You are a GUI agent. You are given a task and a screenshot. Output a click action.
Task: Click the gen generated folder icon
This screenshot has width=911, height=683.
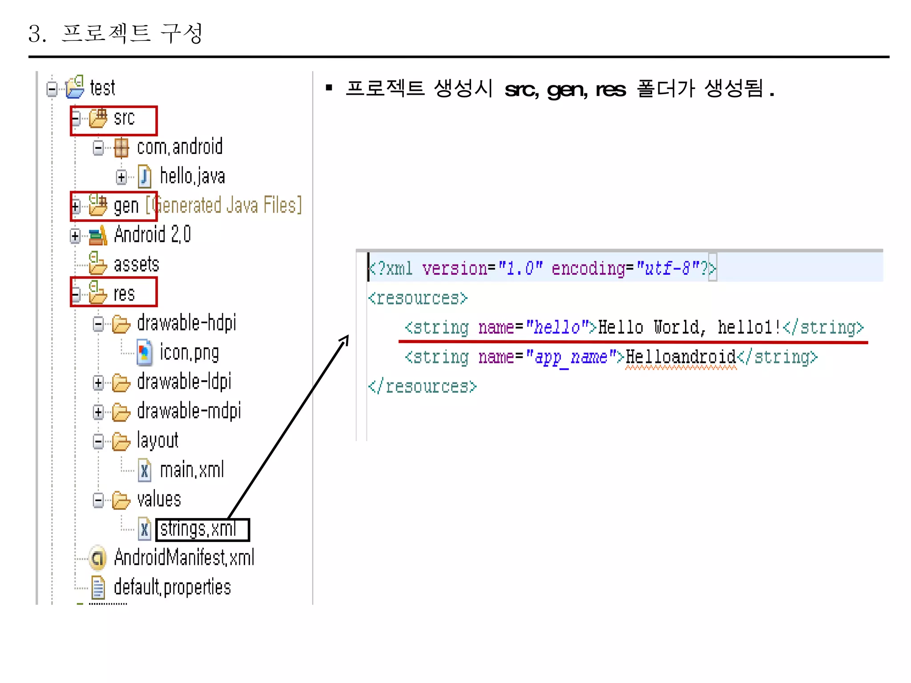click(98, 205)
